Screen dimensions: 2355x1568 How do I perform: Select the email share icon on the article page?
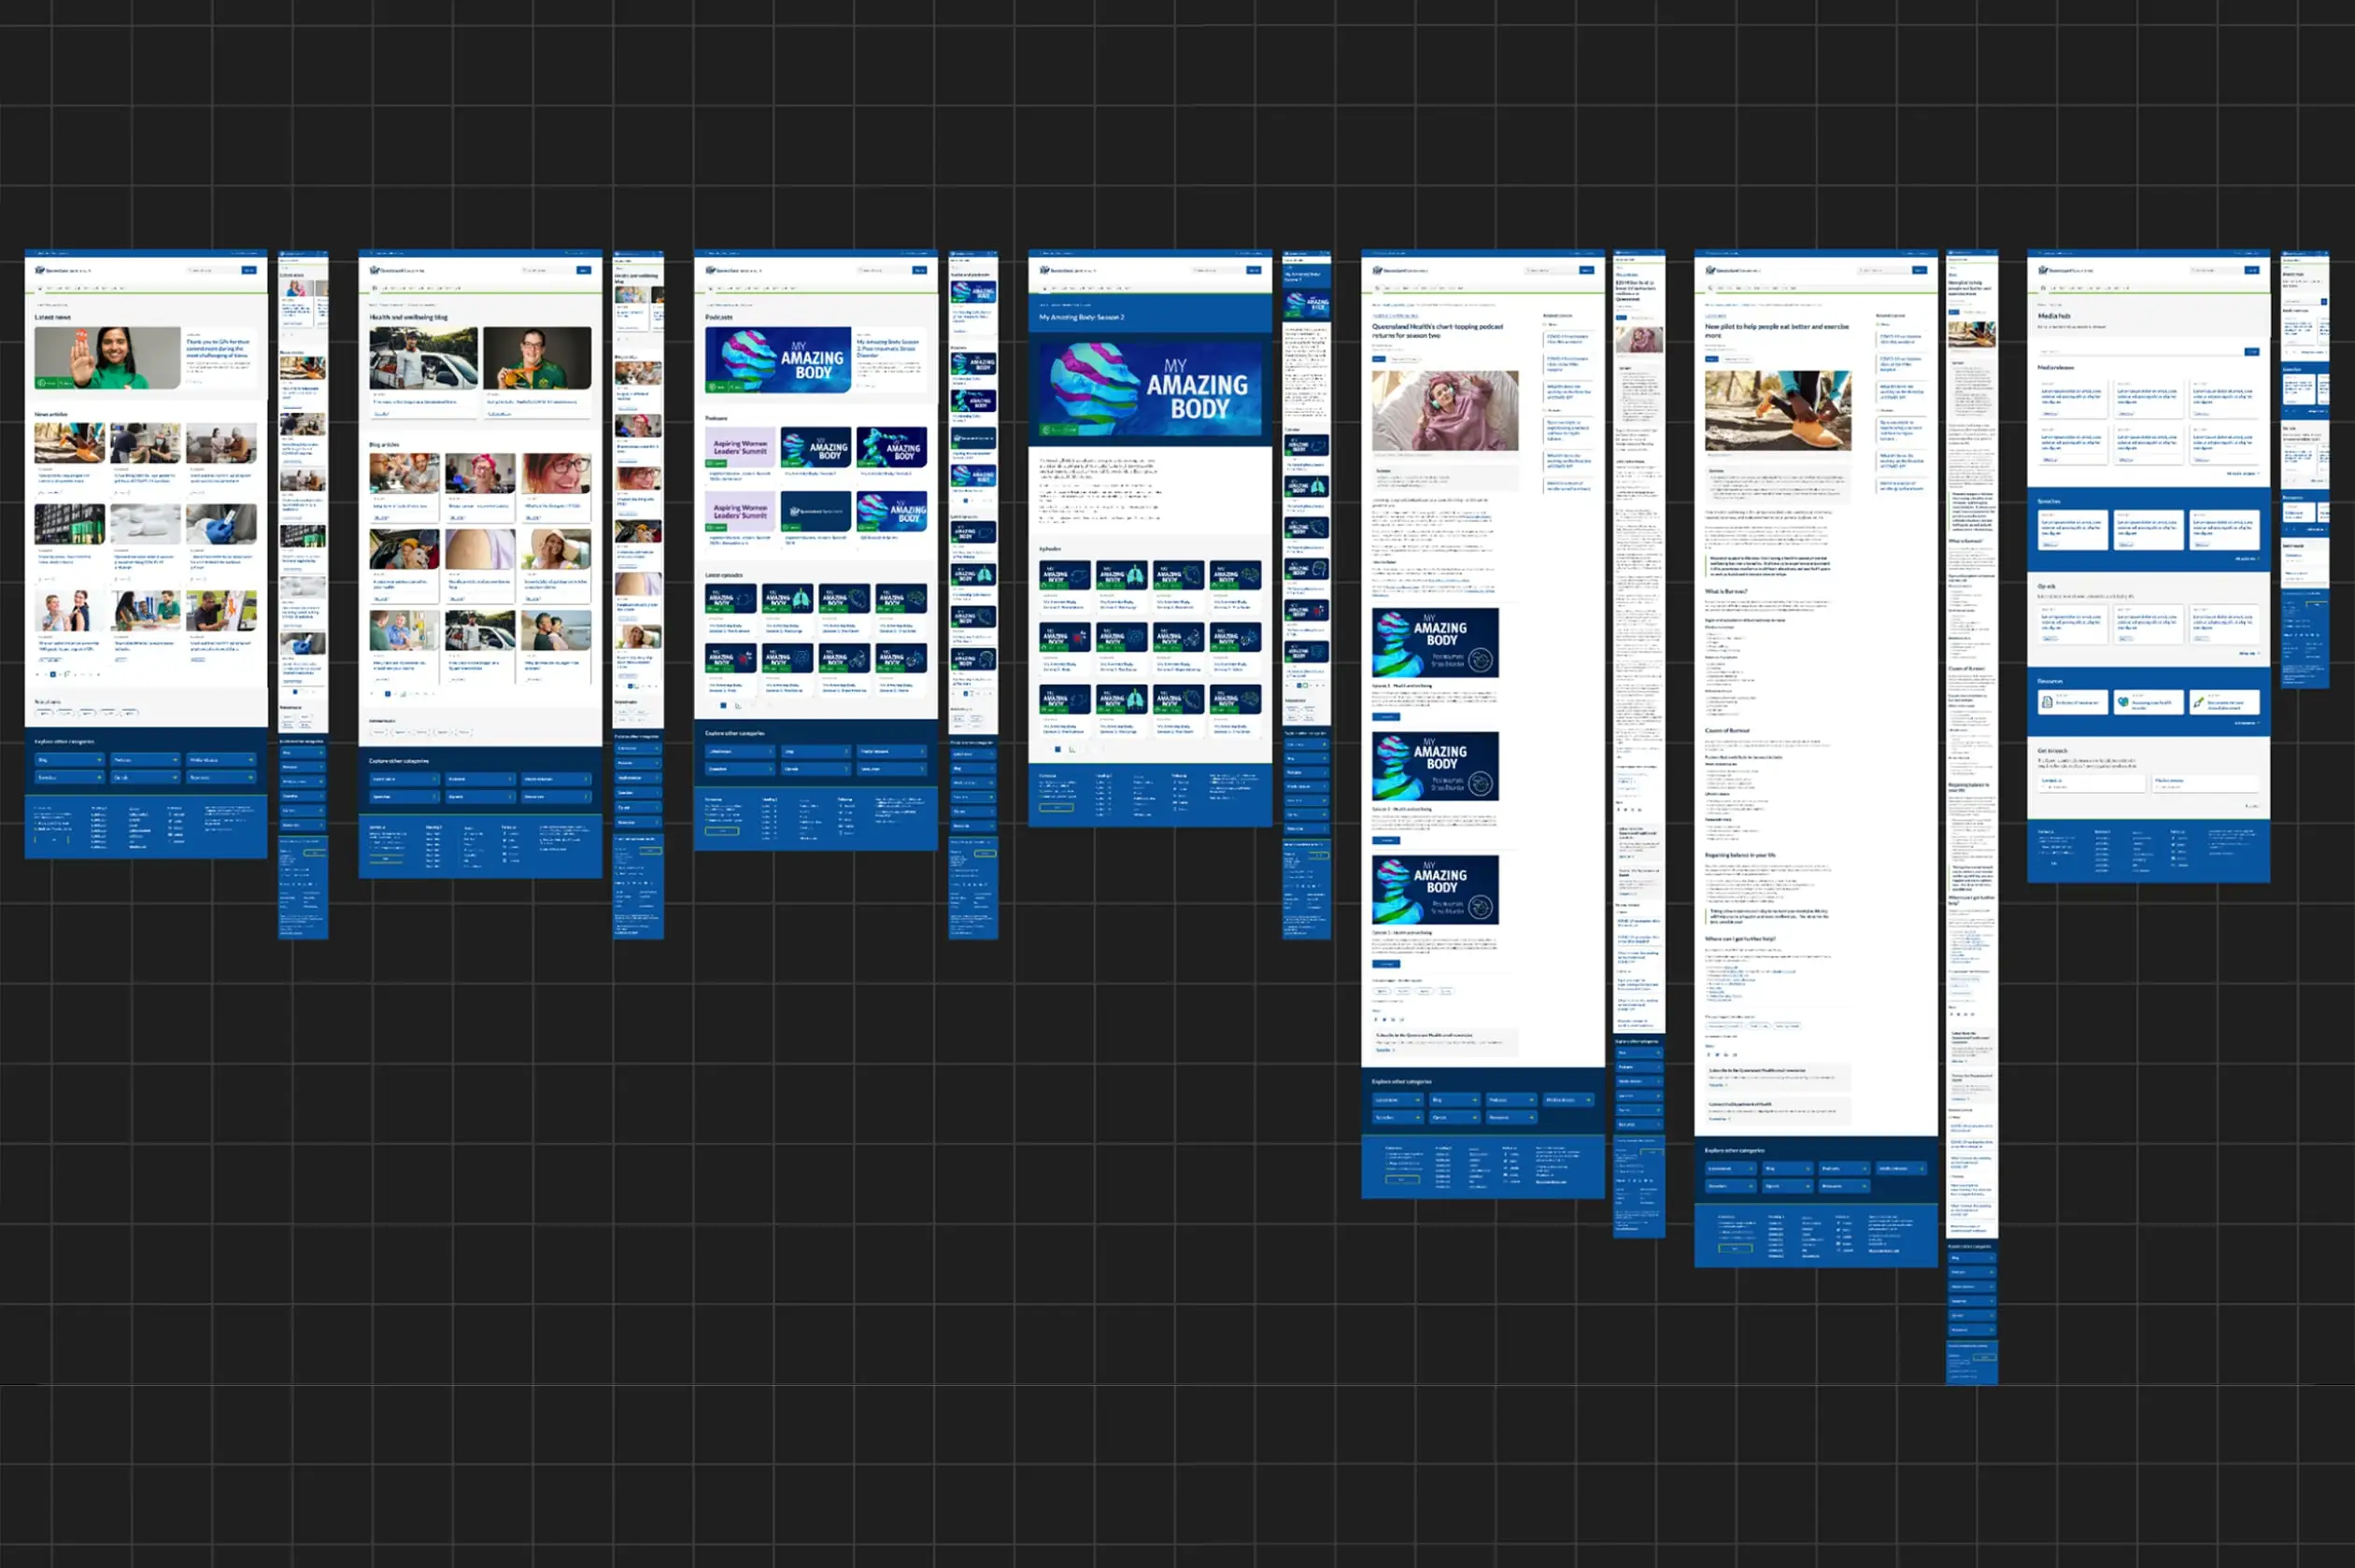1402,1020
